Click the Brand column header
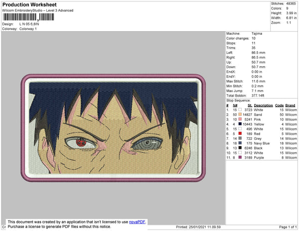This screenshot has height=231, width=299. pos(290,106)
